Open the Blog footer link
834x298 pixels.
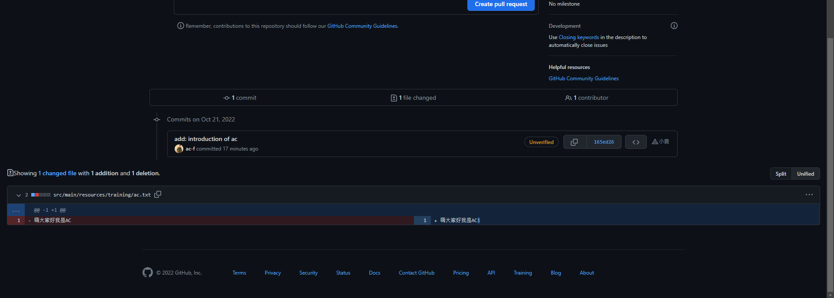coord(556,273)
